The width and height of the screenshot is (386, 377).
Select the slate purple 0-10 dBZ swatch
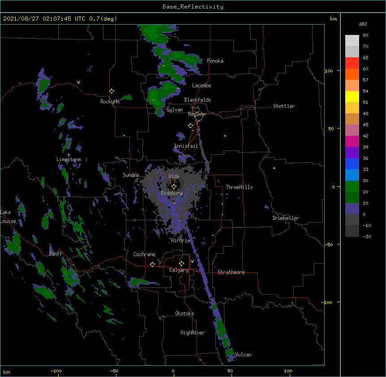[352, 209]
